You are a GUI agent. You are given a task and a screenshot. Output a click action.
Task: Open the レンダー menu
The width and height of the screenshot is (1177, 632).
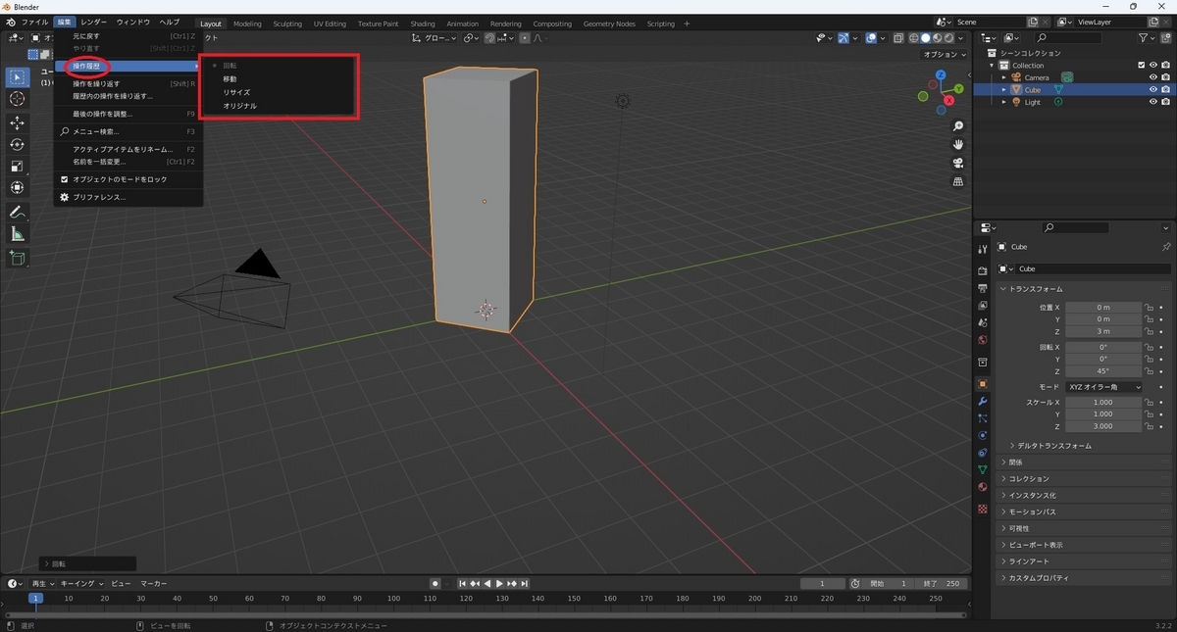[x=94, y=22]
